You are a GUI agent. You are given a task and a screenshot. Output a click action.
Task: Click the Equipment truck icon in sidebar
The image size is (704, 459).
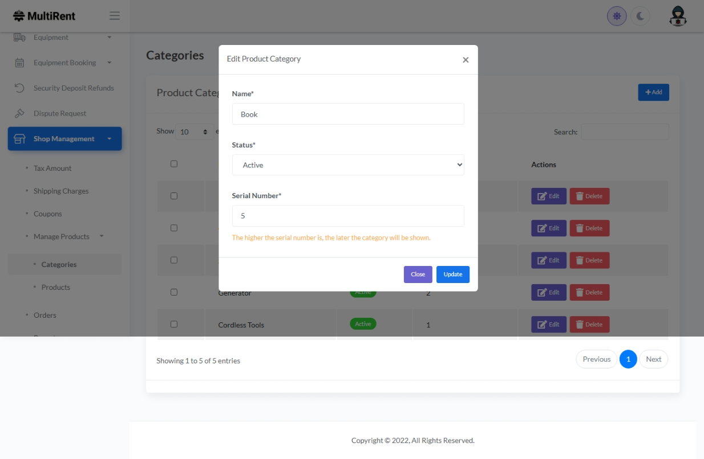coord(19,38)
